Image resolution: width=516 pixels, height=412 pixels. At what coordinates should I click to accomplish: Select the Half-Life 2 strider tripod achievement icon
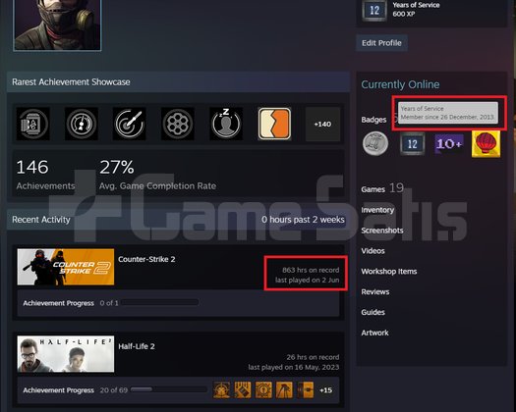[284, 390]
